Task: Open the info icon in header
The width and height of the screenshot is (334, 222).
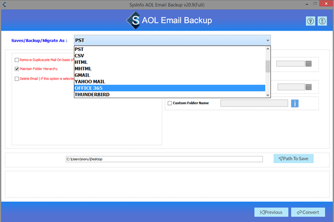Action: pyautogui.click(x=322, y=21)
